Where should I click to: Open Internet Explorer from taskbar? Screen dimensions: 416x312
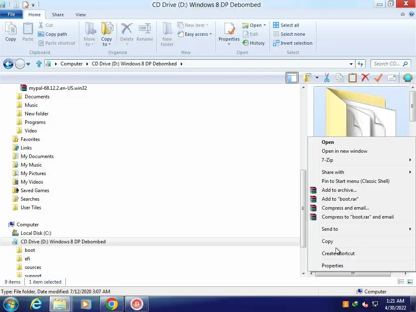coord(36,304)
